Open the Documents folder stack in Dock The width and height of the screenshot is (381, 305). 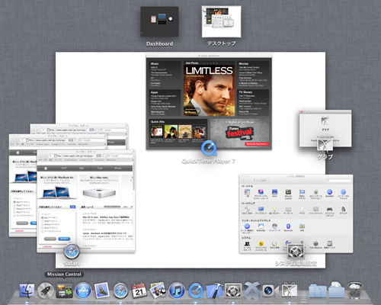(x=318, y=291)
